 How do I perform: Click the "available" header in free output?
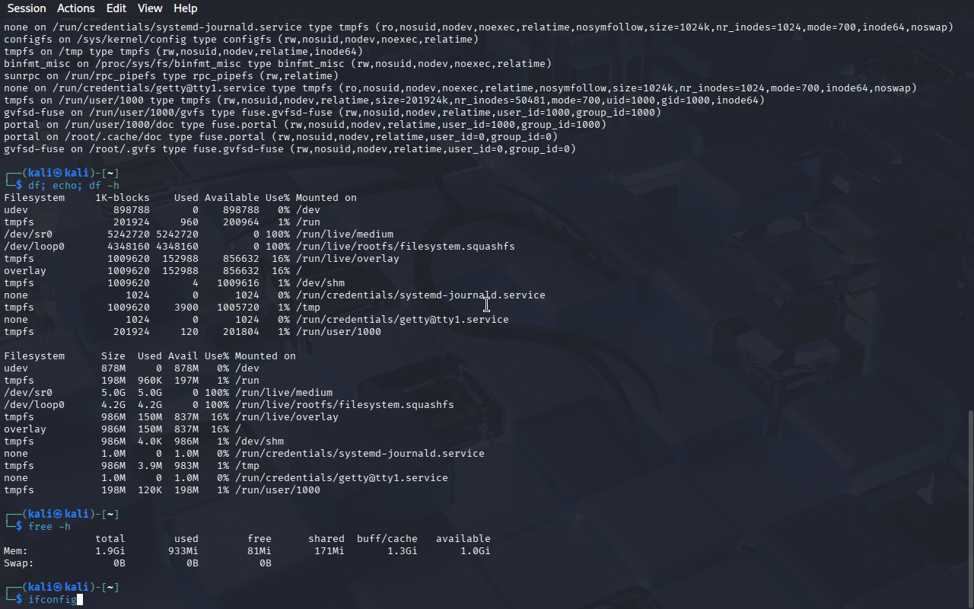pyautogui.click(x=463, y=539)
